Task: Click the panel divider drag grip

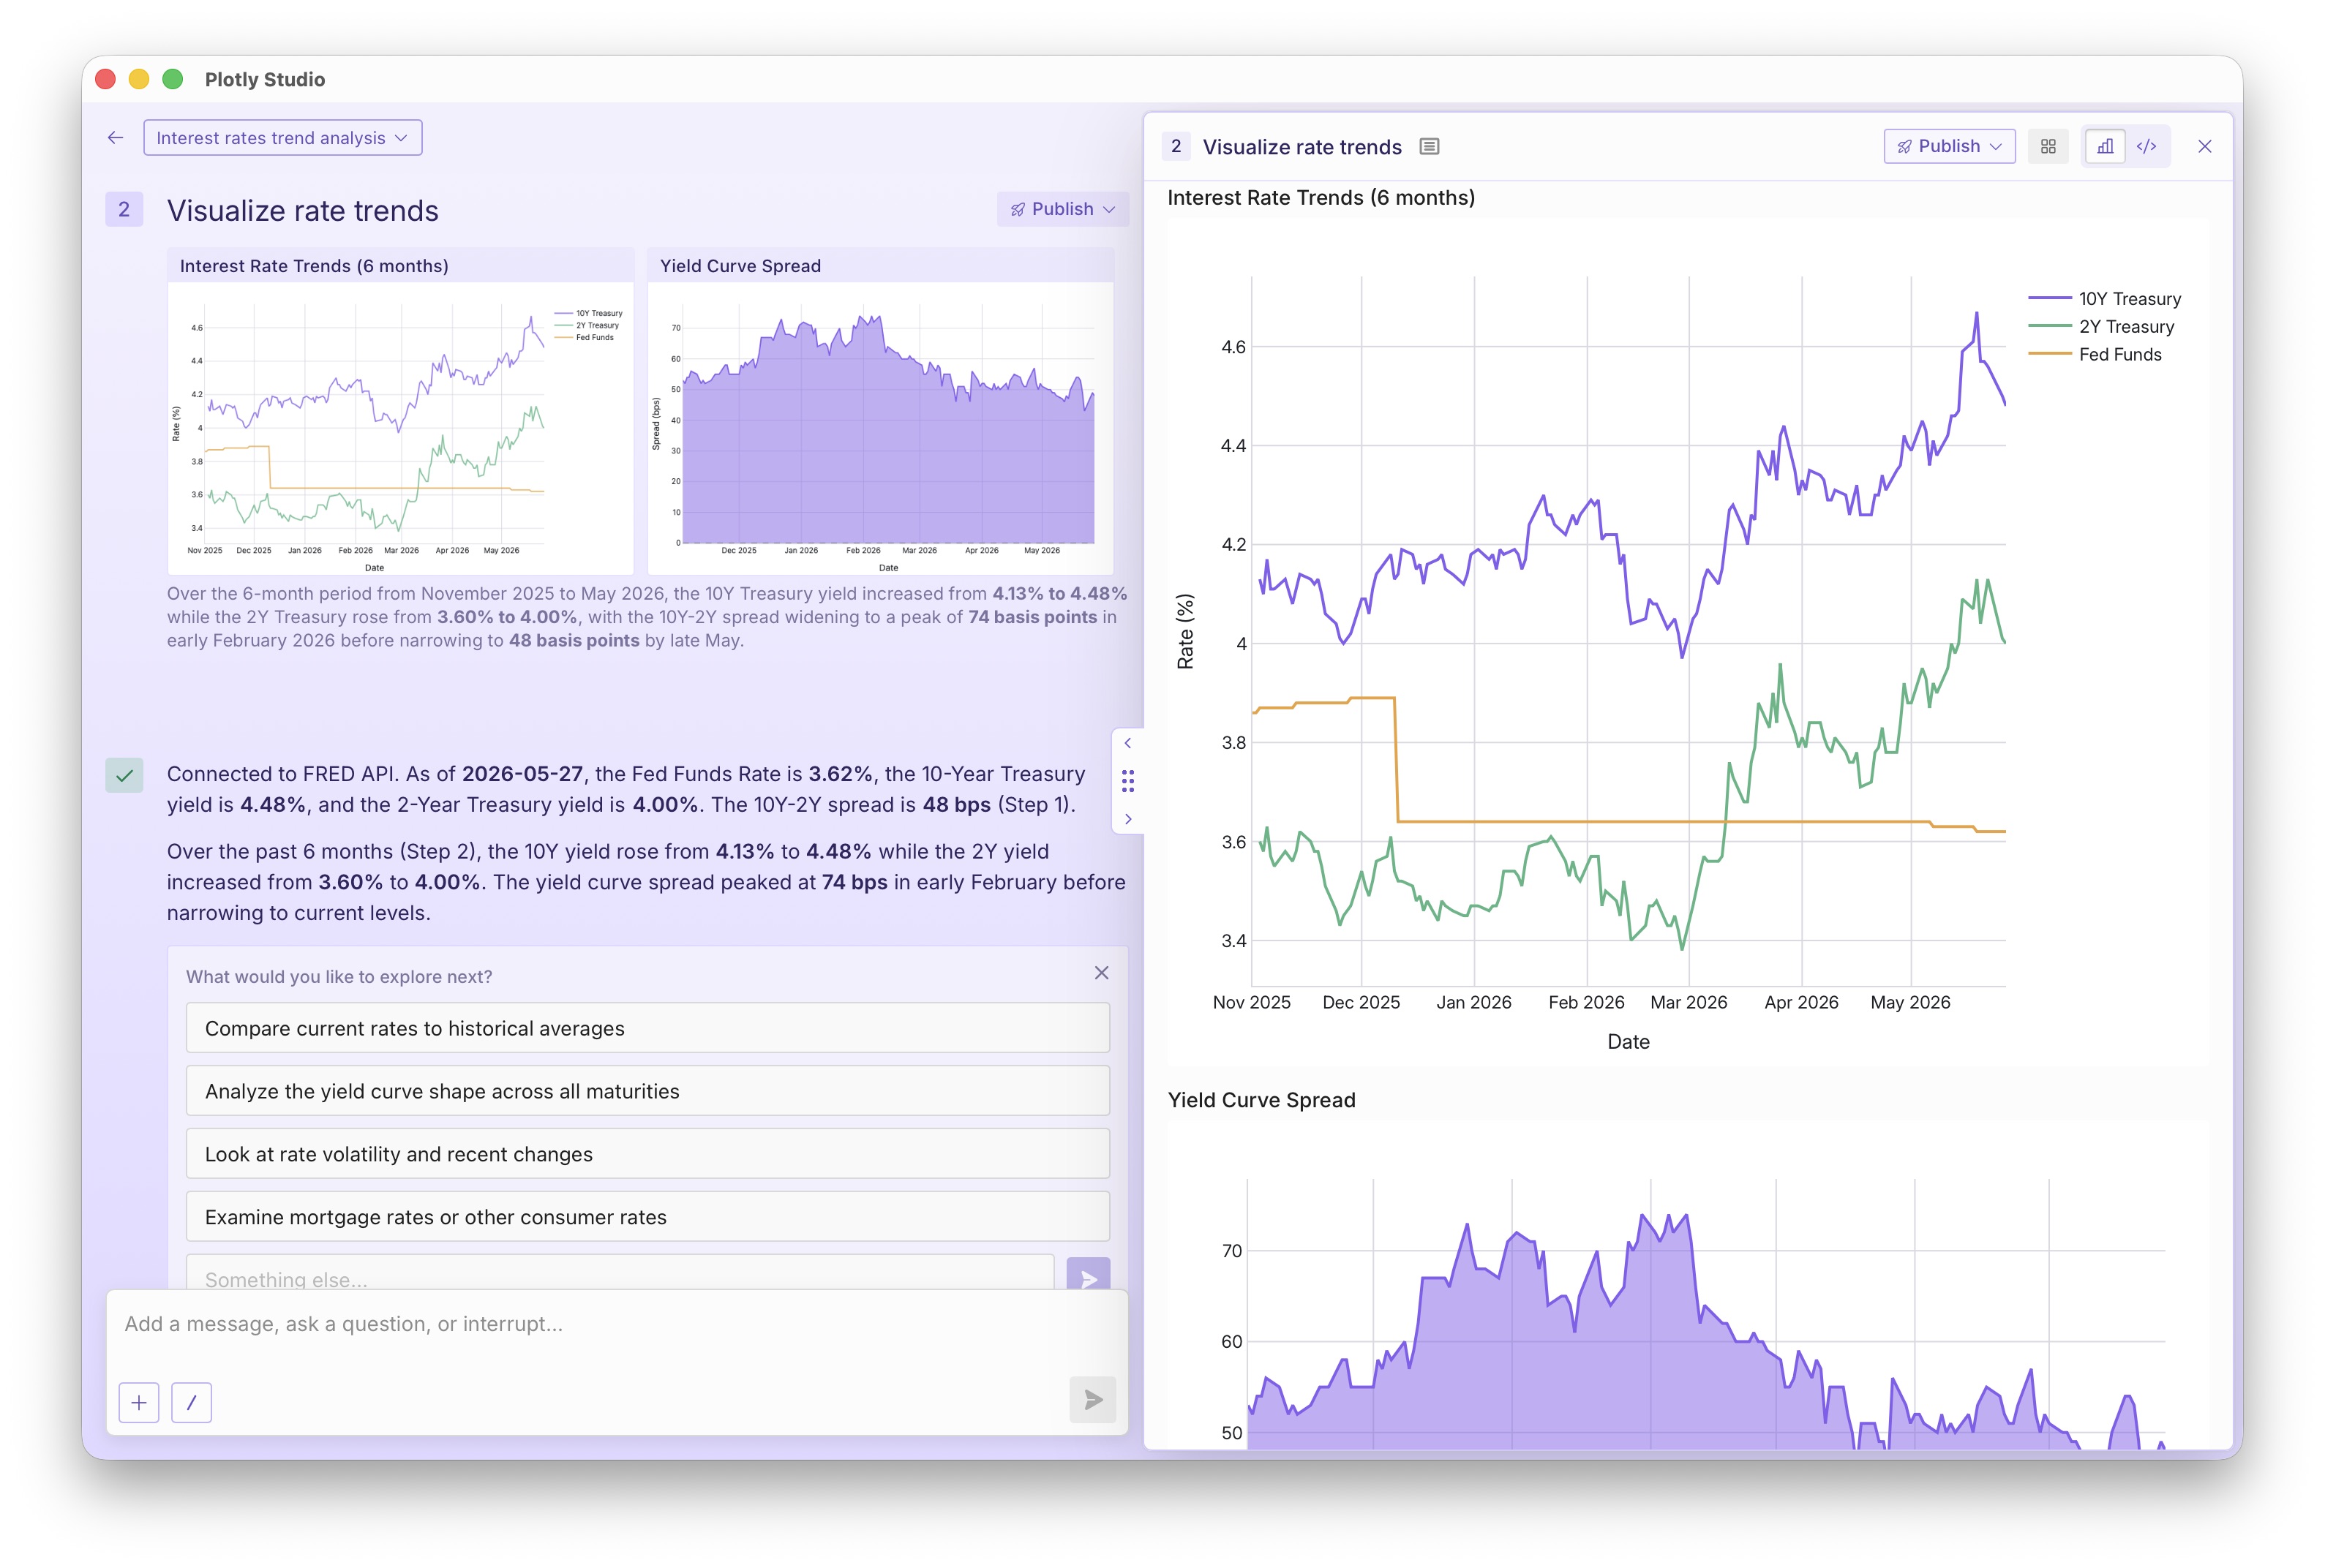Action: pos(1127,781)
